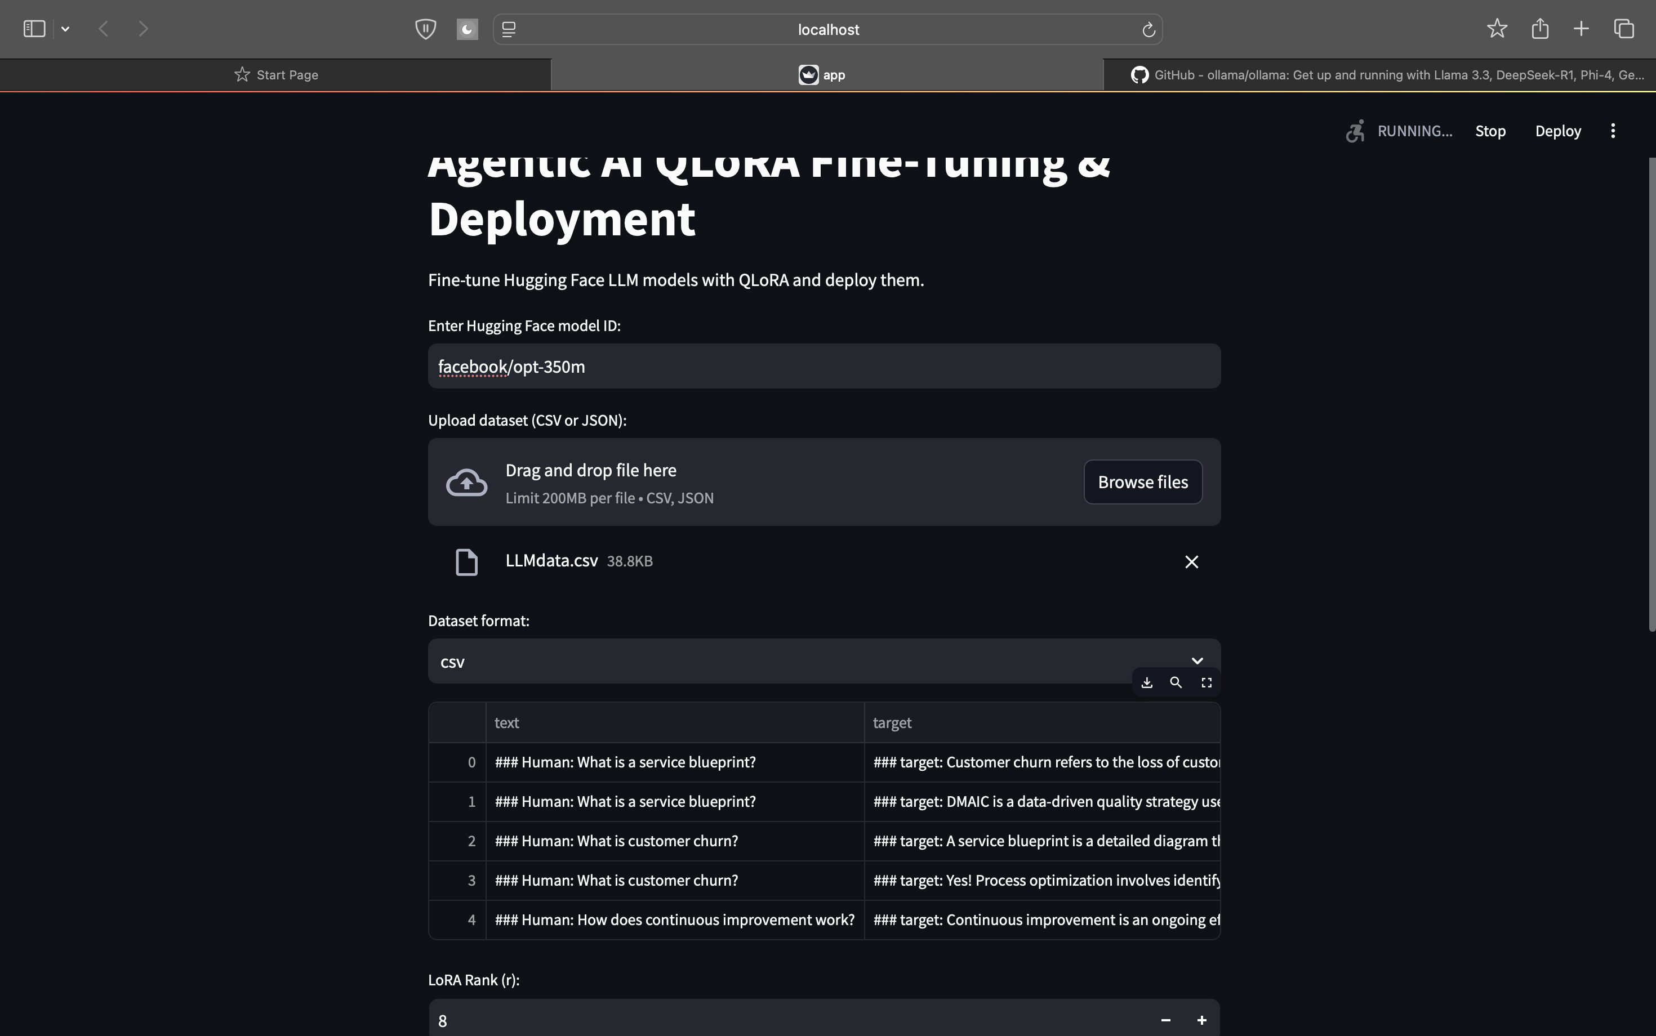Click the dark mode extension icon
1656x1036 pixels.
coord(467,29)
